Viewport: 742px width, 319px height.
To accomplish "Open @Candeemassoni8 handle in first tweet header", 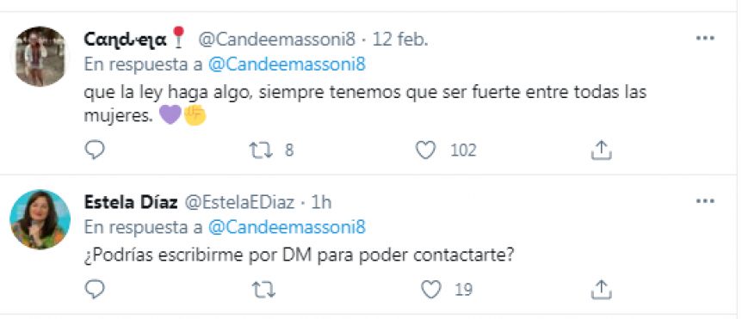I will click(x=276, y=40).
